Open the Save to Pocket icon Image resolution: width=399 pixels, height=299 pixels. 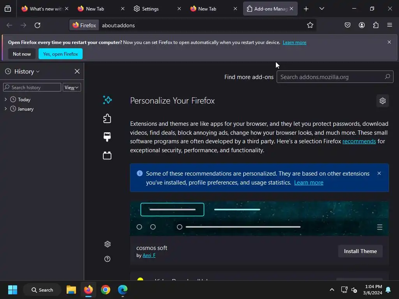348,25
